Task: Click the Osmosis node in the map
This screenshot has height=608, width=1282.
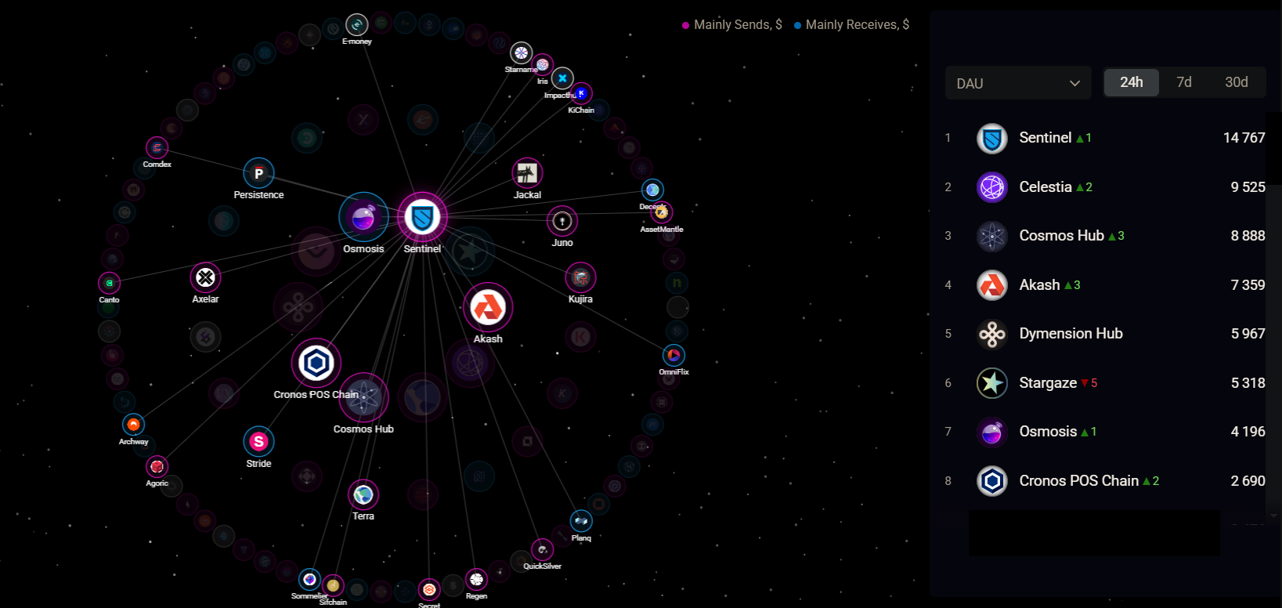Action: 363,217
